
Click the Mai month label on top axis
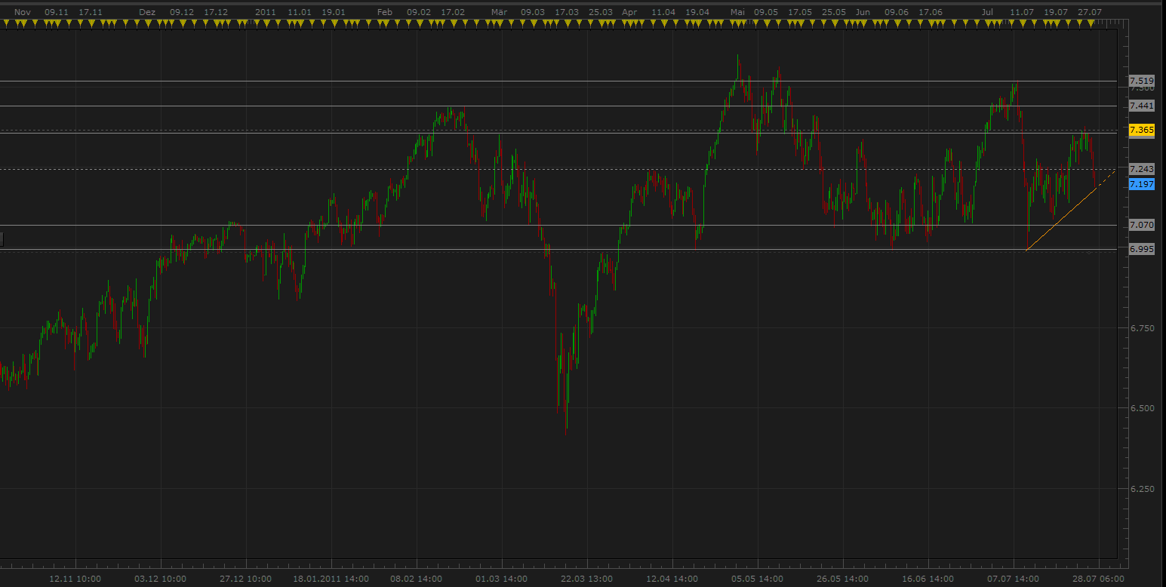click(x=737, y=13)
